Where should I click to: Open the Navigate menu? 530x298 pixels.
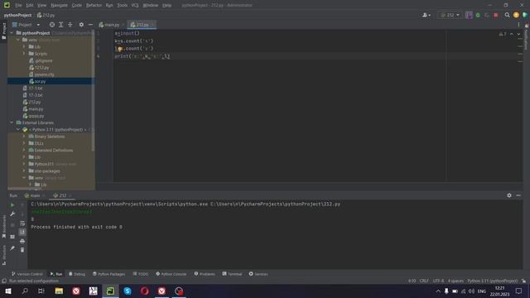[x=59, y=5]
